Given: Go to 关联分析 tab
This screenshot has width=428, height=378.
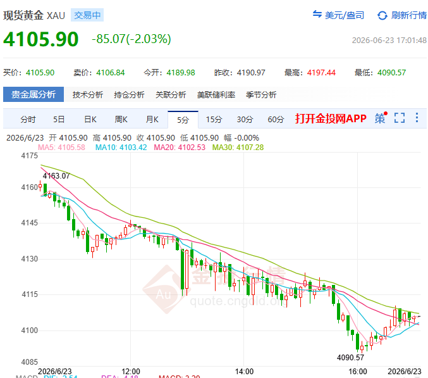Looking at the screenshot, I should (171, 95).
